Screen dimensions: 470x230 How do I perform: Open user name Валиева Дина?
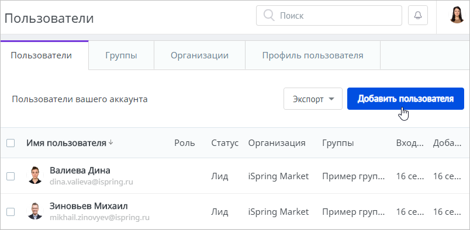point(80,170)
